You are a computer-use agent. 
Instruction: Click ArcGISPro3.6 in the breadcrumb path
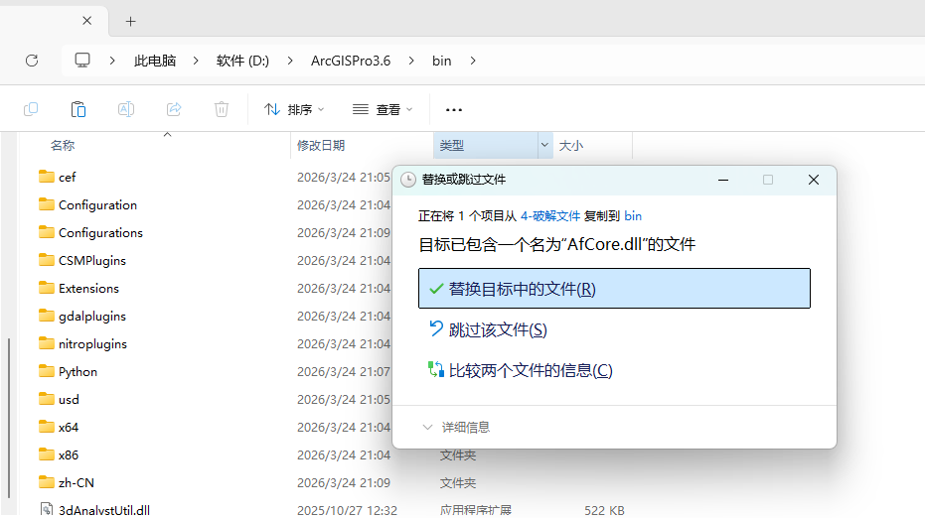click(x=351, y=61)
